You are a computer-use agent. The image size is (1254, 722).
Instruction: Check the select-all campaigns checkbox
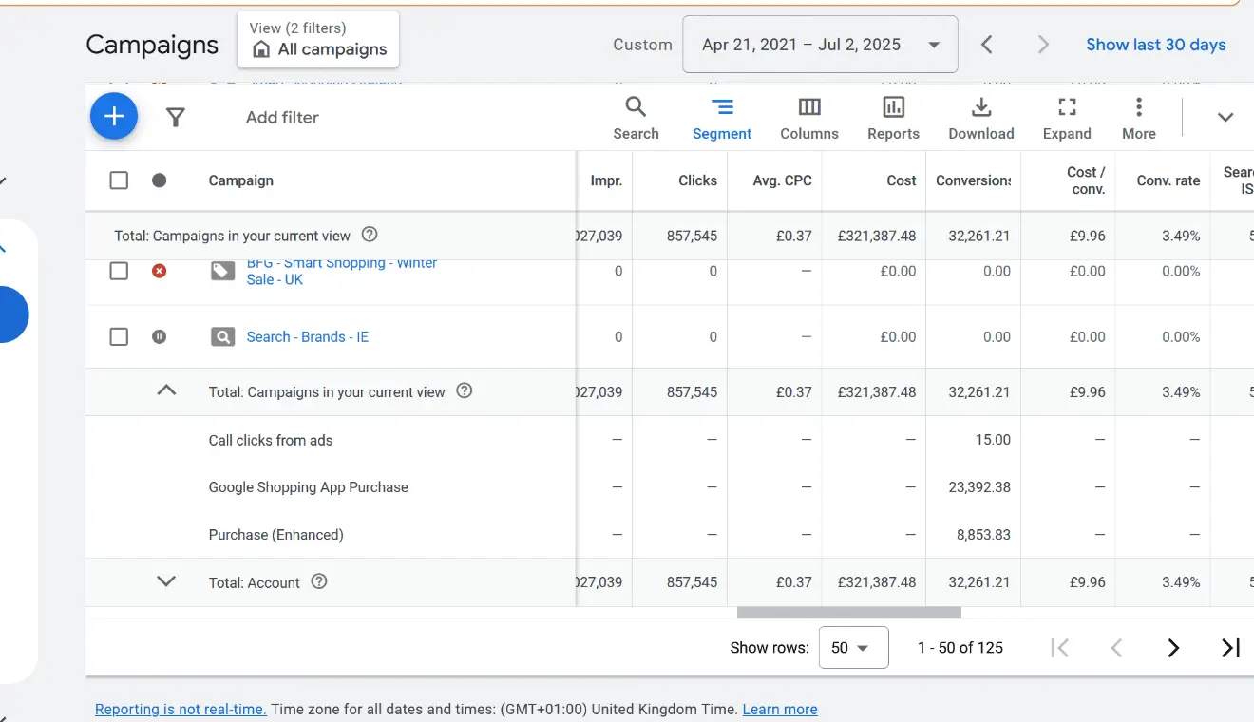pyautogui.click(x=119, y=180)
